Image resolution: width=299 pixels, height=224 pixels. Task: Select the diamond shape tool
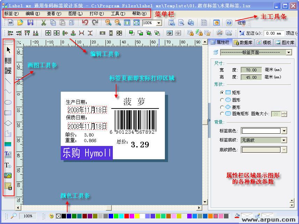coord(8,122)
